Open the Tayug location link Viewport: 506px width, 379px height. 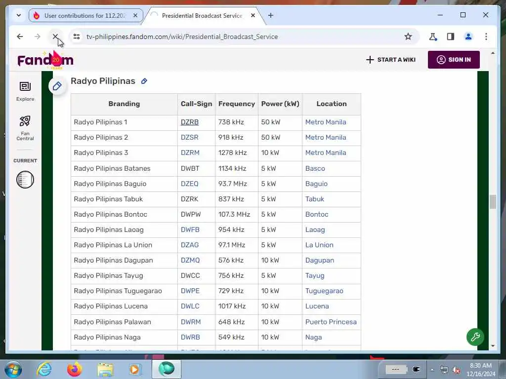315,276
